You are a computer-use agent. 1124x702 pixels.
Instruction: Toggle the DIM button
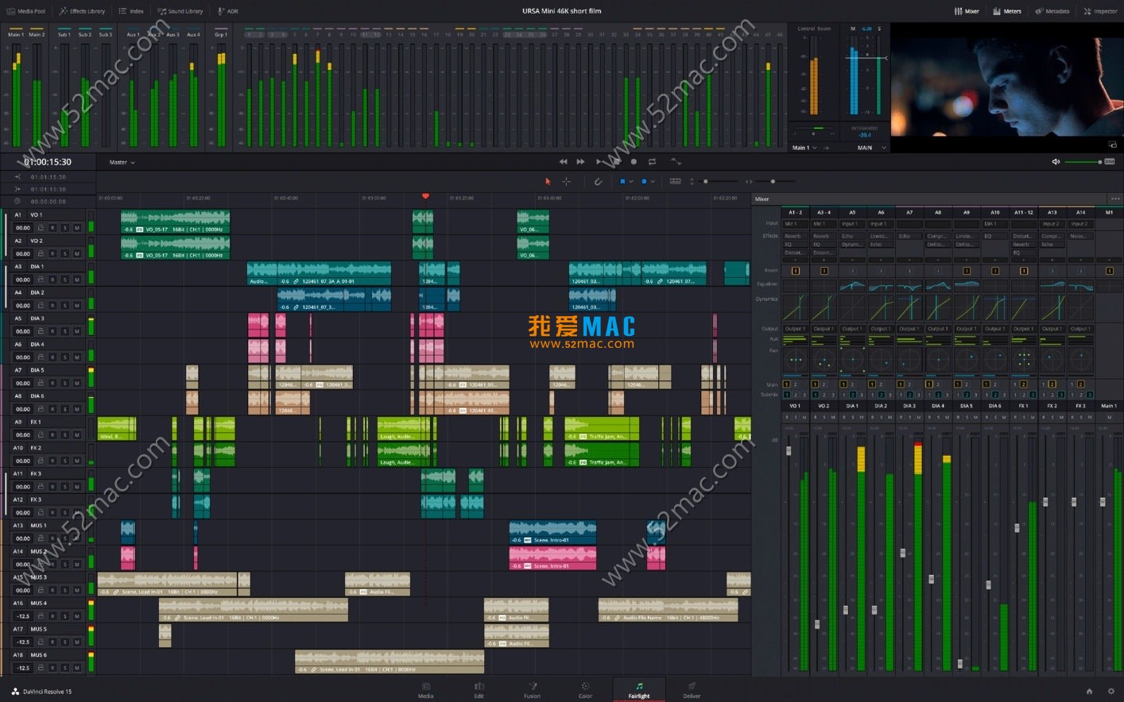pos(1110,162)
